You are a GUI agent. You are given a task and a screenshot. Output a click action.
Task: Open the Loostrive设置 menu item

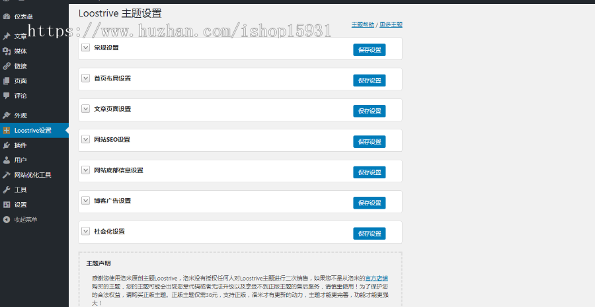tap(34, 130)
